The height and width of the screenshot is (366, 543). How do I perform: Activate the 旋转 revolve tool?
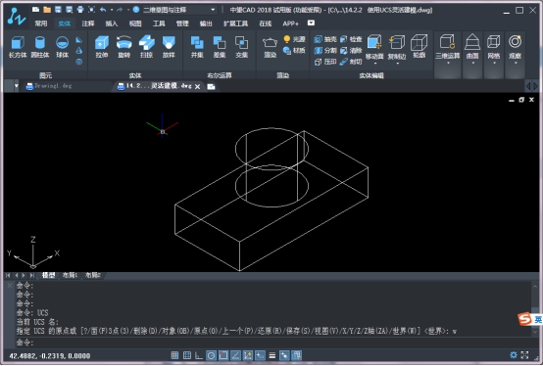click(x=123, y=47)
